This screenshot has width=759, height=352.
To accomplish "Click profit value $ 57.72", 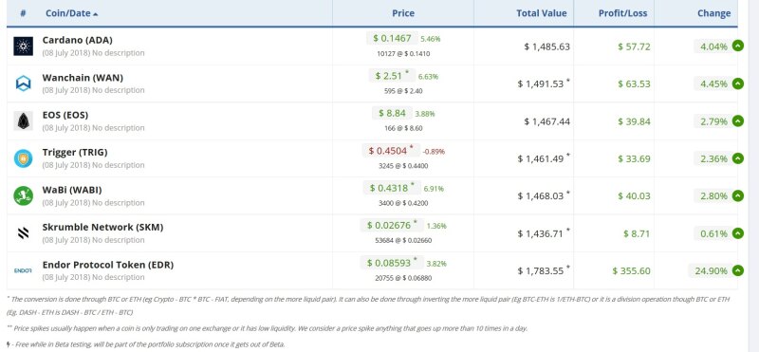I will tap(634, 46).
